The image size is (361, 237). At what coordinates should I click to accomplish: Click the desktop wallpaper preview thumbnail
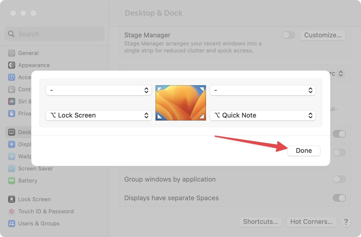(x=180, y=103)
